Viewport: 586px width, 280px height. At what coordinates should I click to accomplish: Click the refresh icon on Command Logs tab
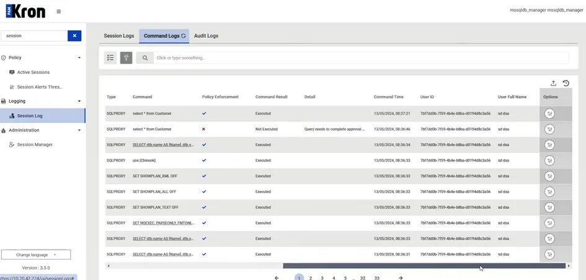[x=183, y=36]
